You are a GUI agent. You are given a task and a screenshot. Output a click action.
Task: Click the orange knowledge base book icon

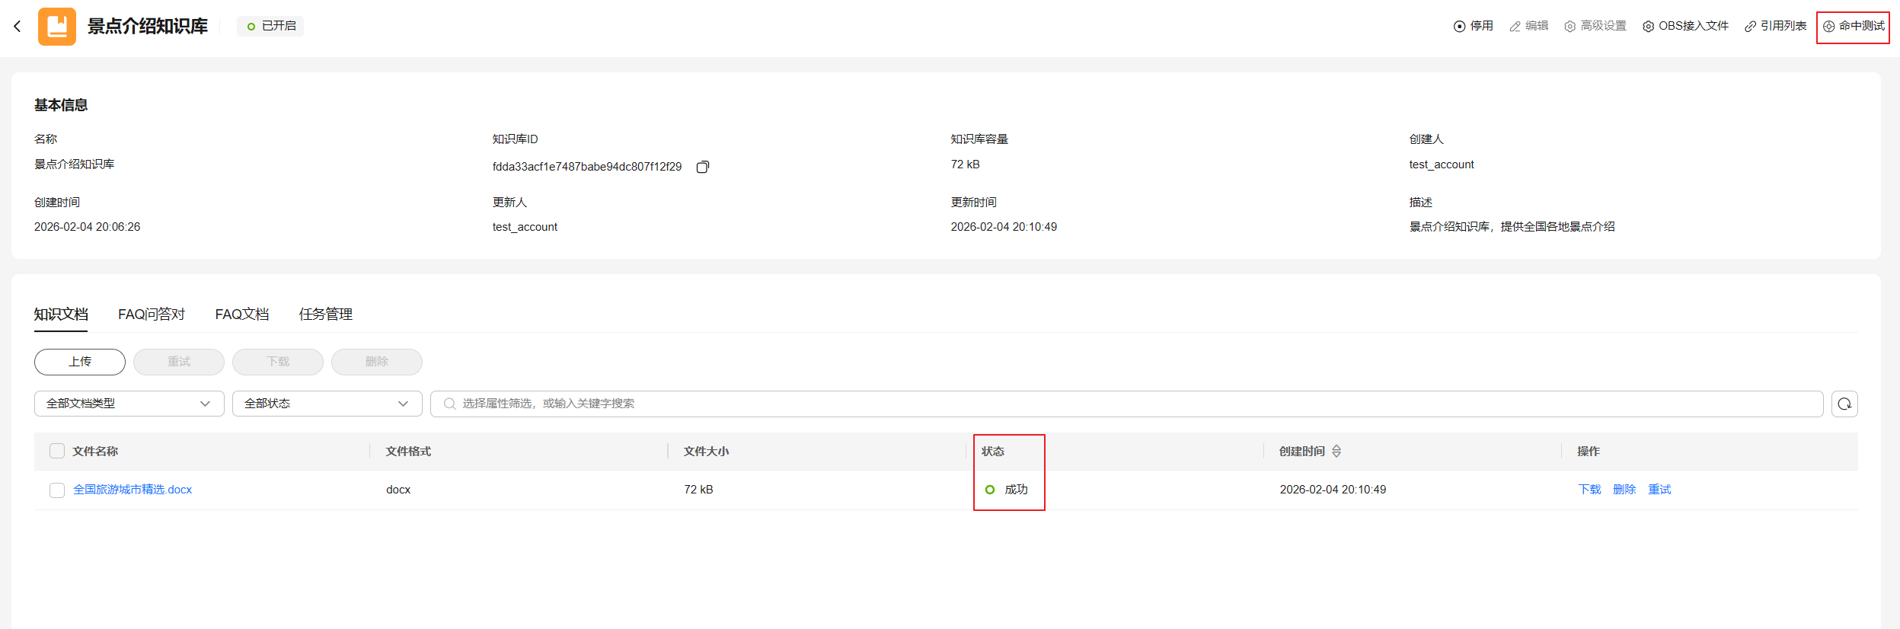pyautogui.click(x=57, y=27)
